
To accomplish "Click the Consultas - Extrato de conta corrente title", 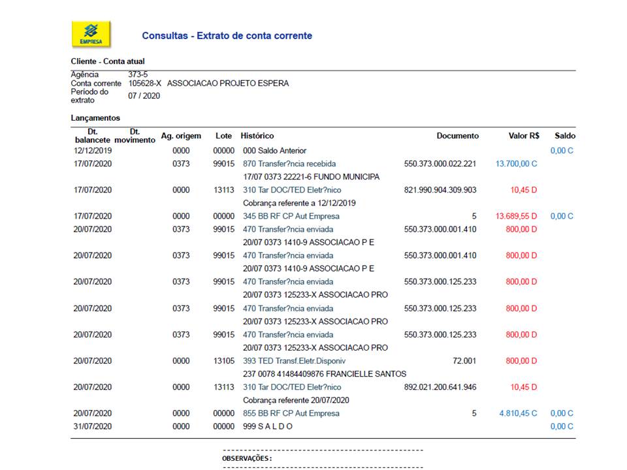I will 227,36.
